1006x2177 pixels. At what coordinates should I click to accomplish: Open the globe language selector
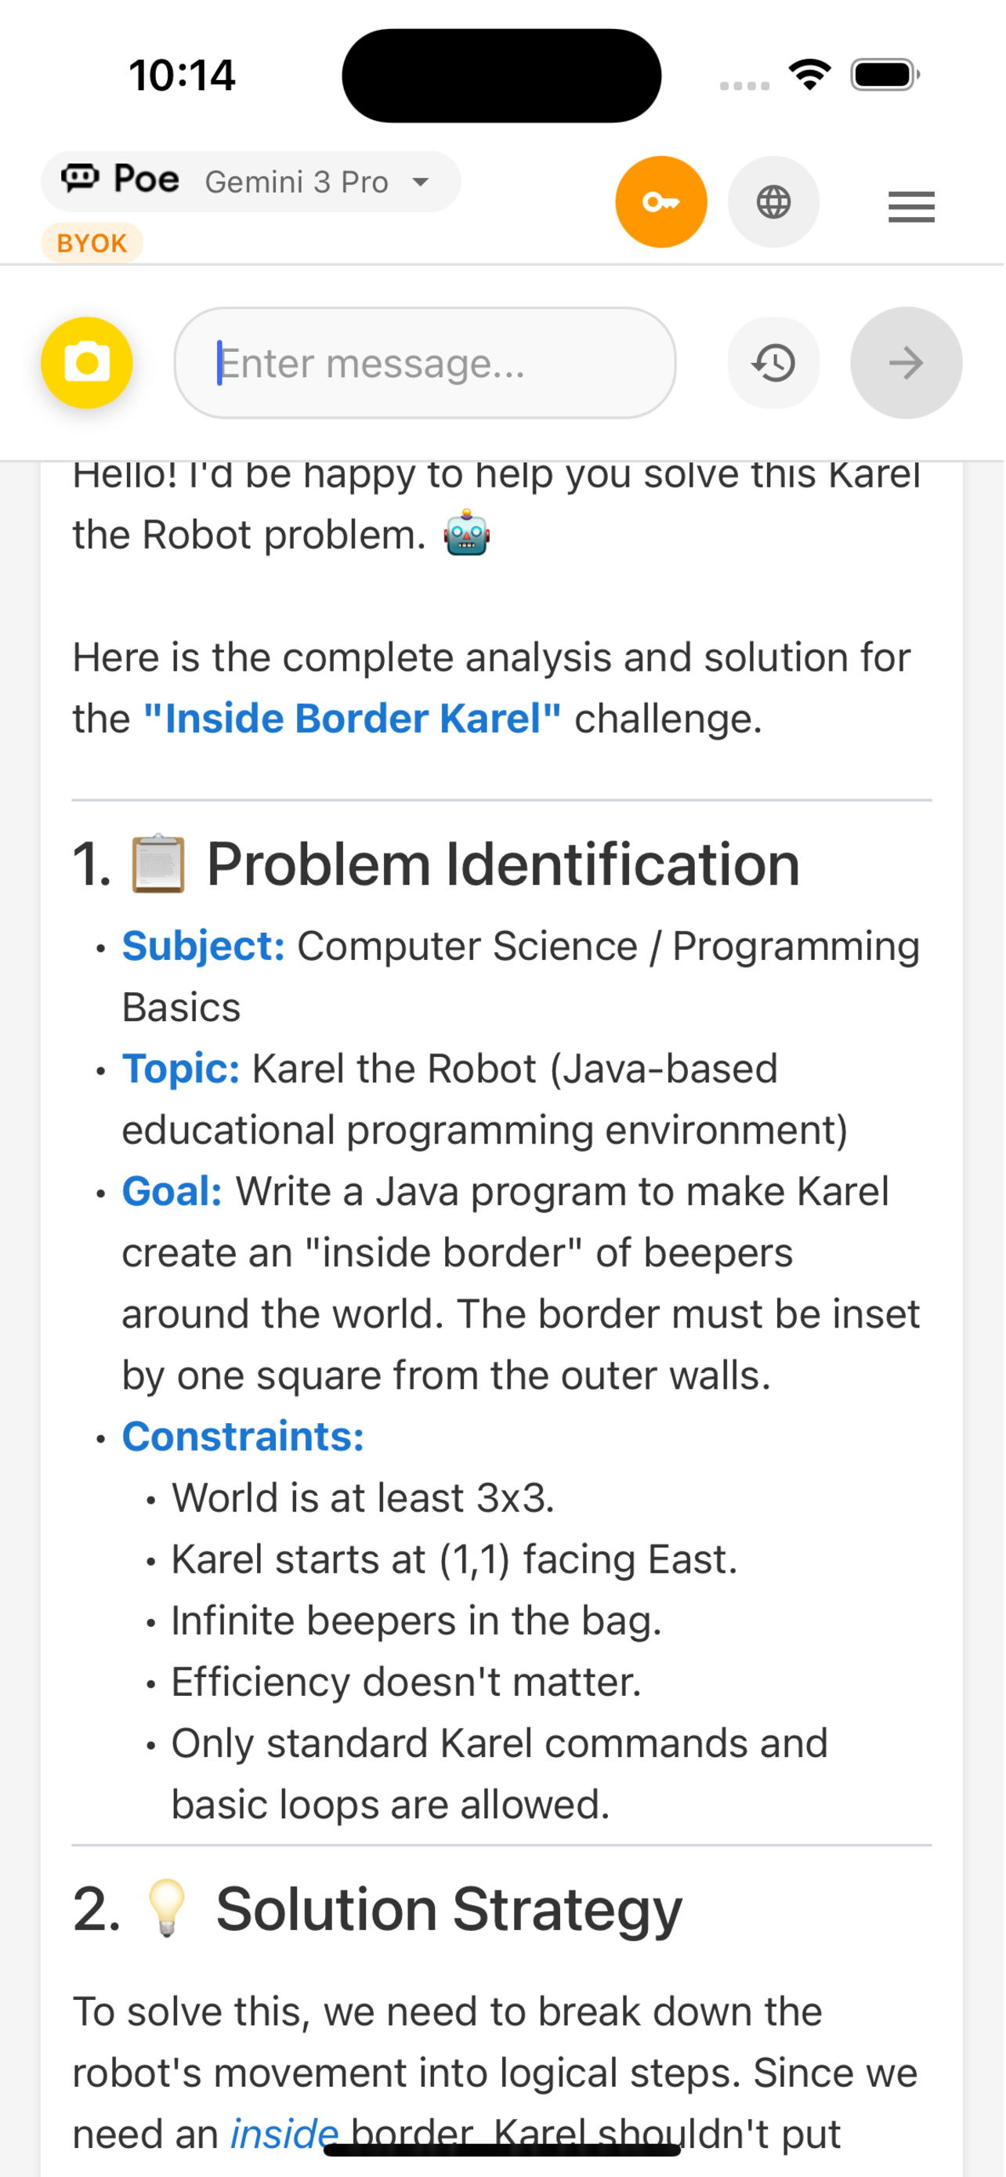tap(773, 202)
